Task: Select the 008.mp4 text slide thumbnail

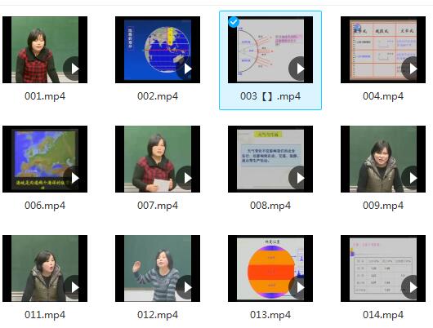Action: [x=270, y=159]
